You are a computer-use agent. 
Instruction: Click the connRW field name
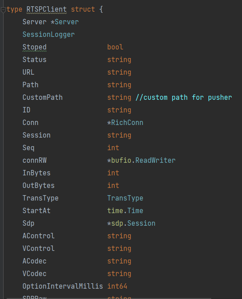tap(35, 161)
